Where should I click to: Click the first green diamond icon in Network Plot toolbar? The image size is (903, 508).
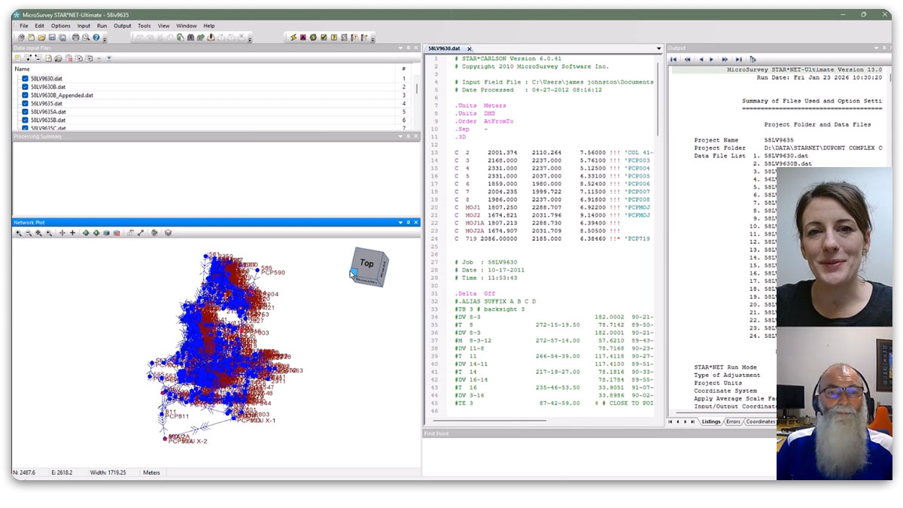click(x=86, y=233)
